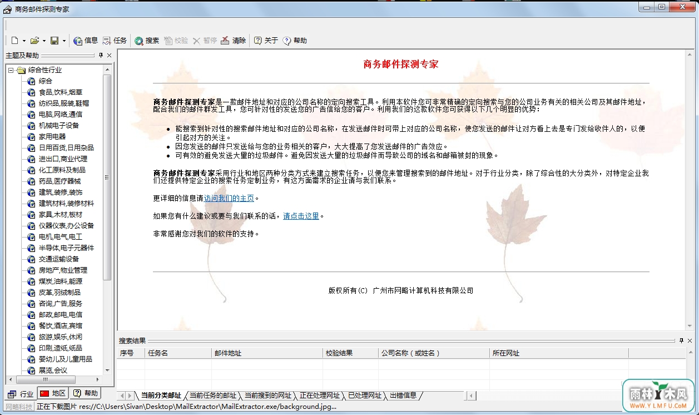
Task: Open the 当前任务的邮址 results tab
Action: [212, 396]
